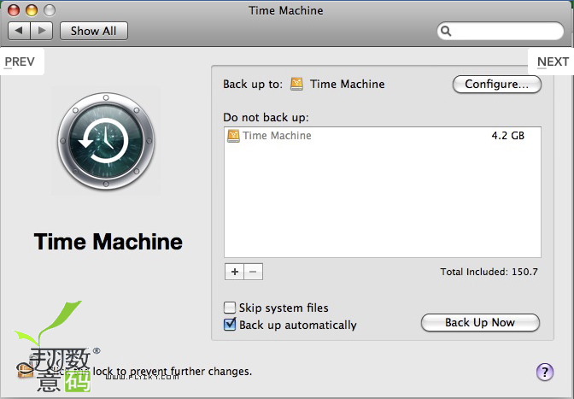Remove excluded item with minus button

[253, 272]
